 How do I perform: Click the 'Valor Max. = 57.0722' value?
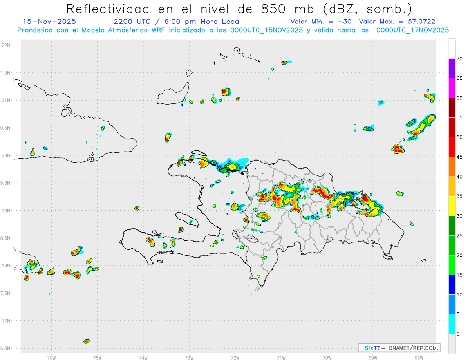397,22
